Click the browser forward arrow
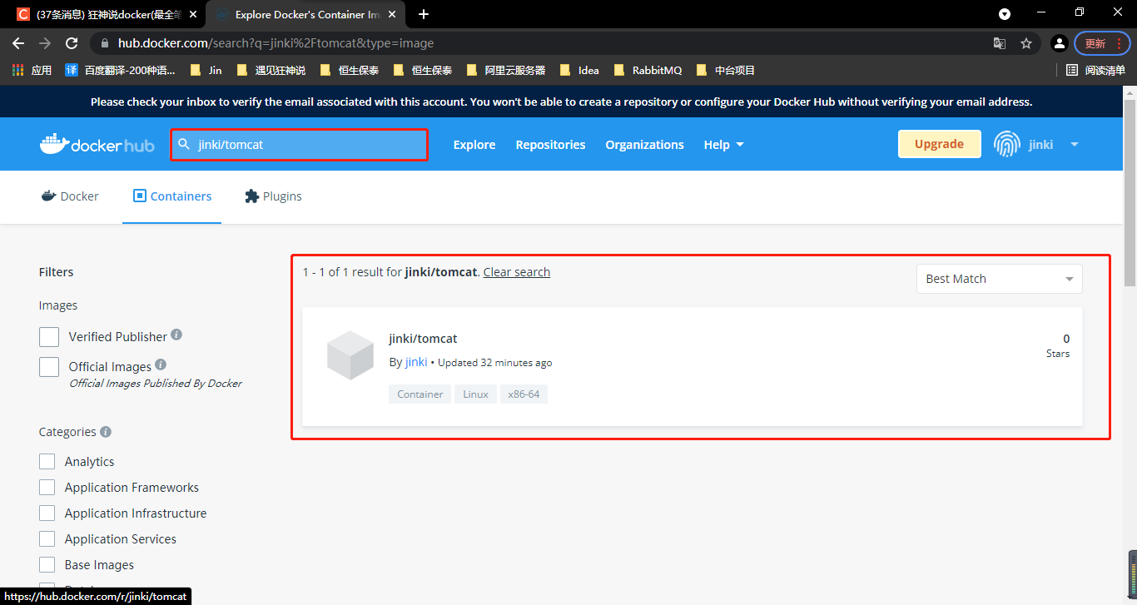This screenshot has width=1137, height=605. click(x=45, y=43)
